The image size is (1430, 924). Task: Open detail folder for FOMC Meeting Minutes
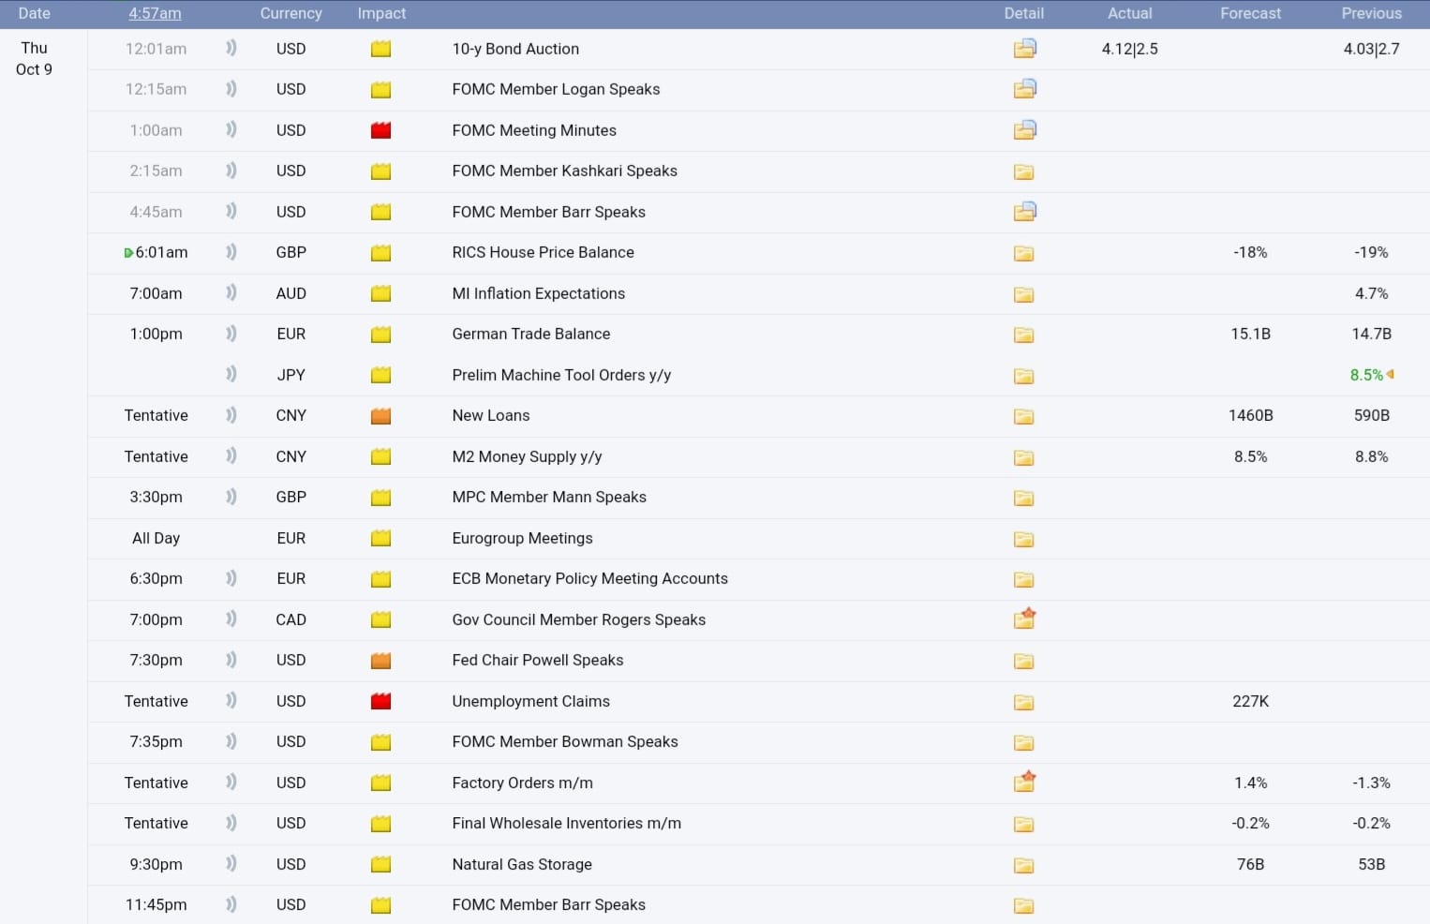pos(1024,130)
